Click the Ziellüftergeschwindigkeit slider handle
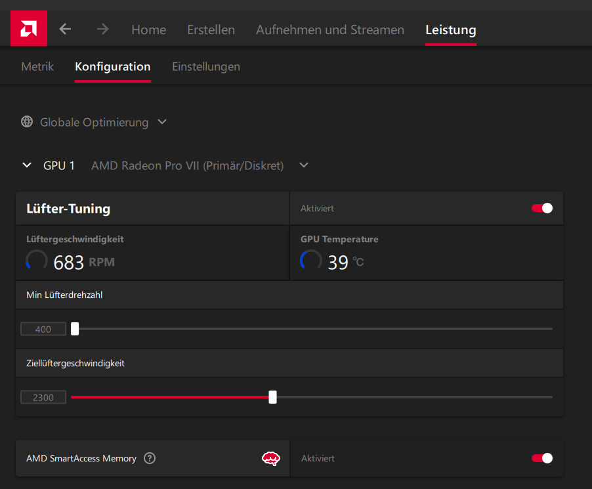This screenshot has height=489, width=592. [272, 397]
